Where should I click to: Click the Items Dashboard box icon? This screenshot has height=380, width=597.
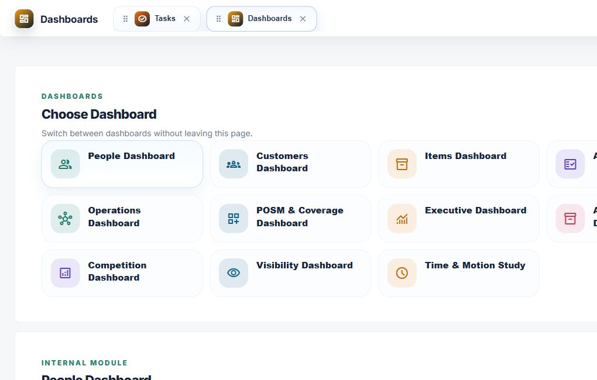pos(402,164)
